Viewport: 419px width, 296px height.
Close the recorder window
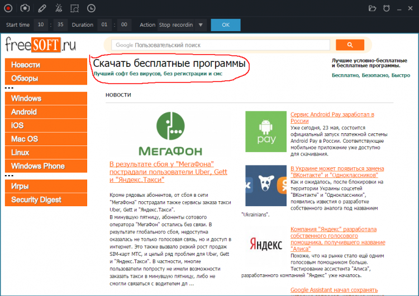(411, 8)
